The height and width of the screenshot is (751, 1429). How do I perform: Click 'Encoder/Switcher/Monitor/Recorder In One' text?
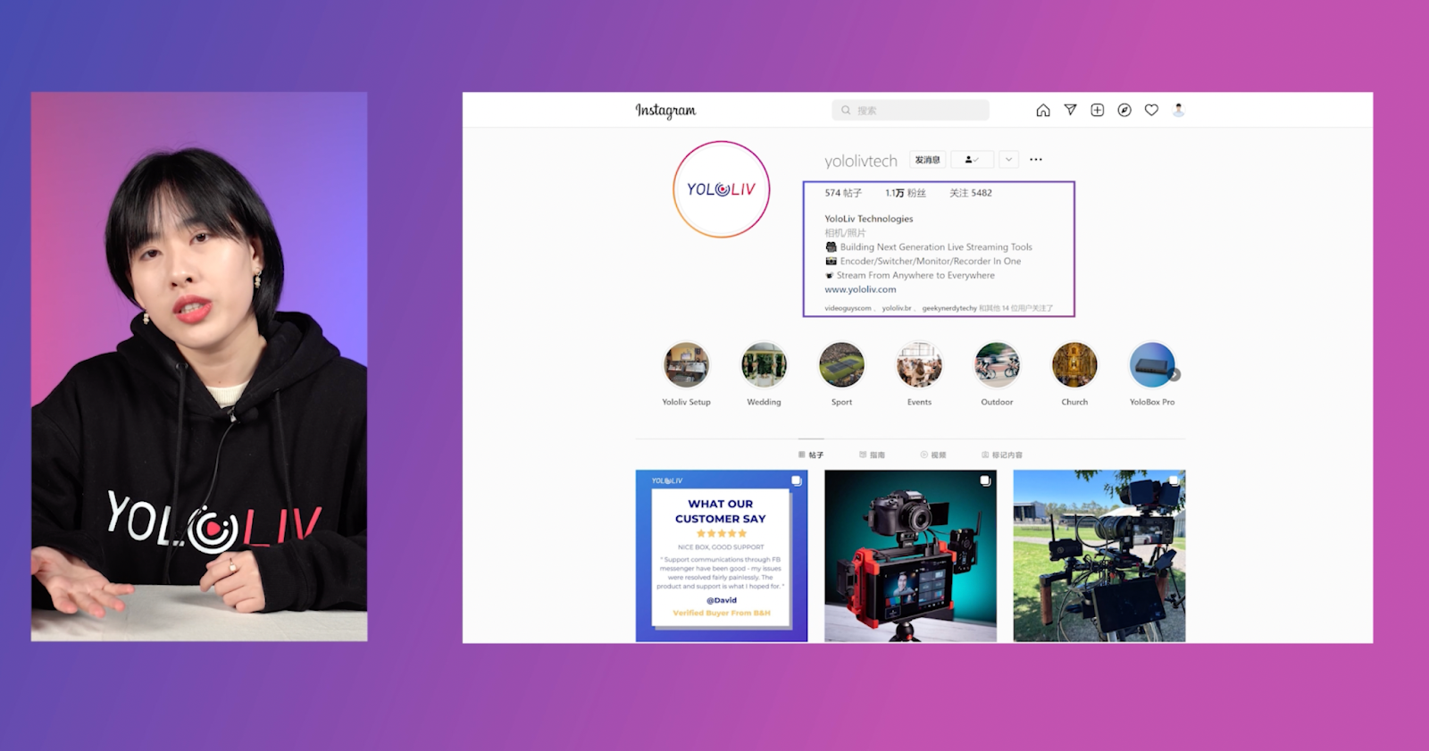click(x=931, y=262)
